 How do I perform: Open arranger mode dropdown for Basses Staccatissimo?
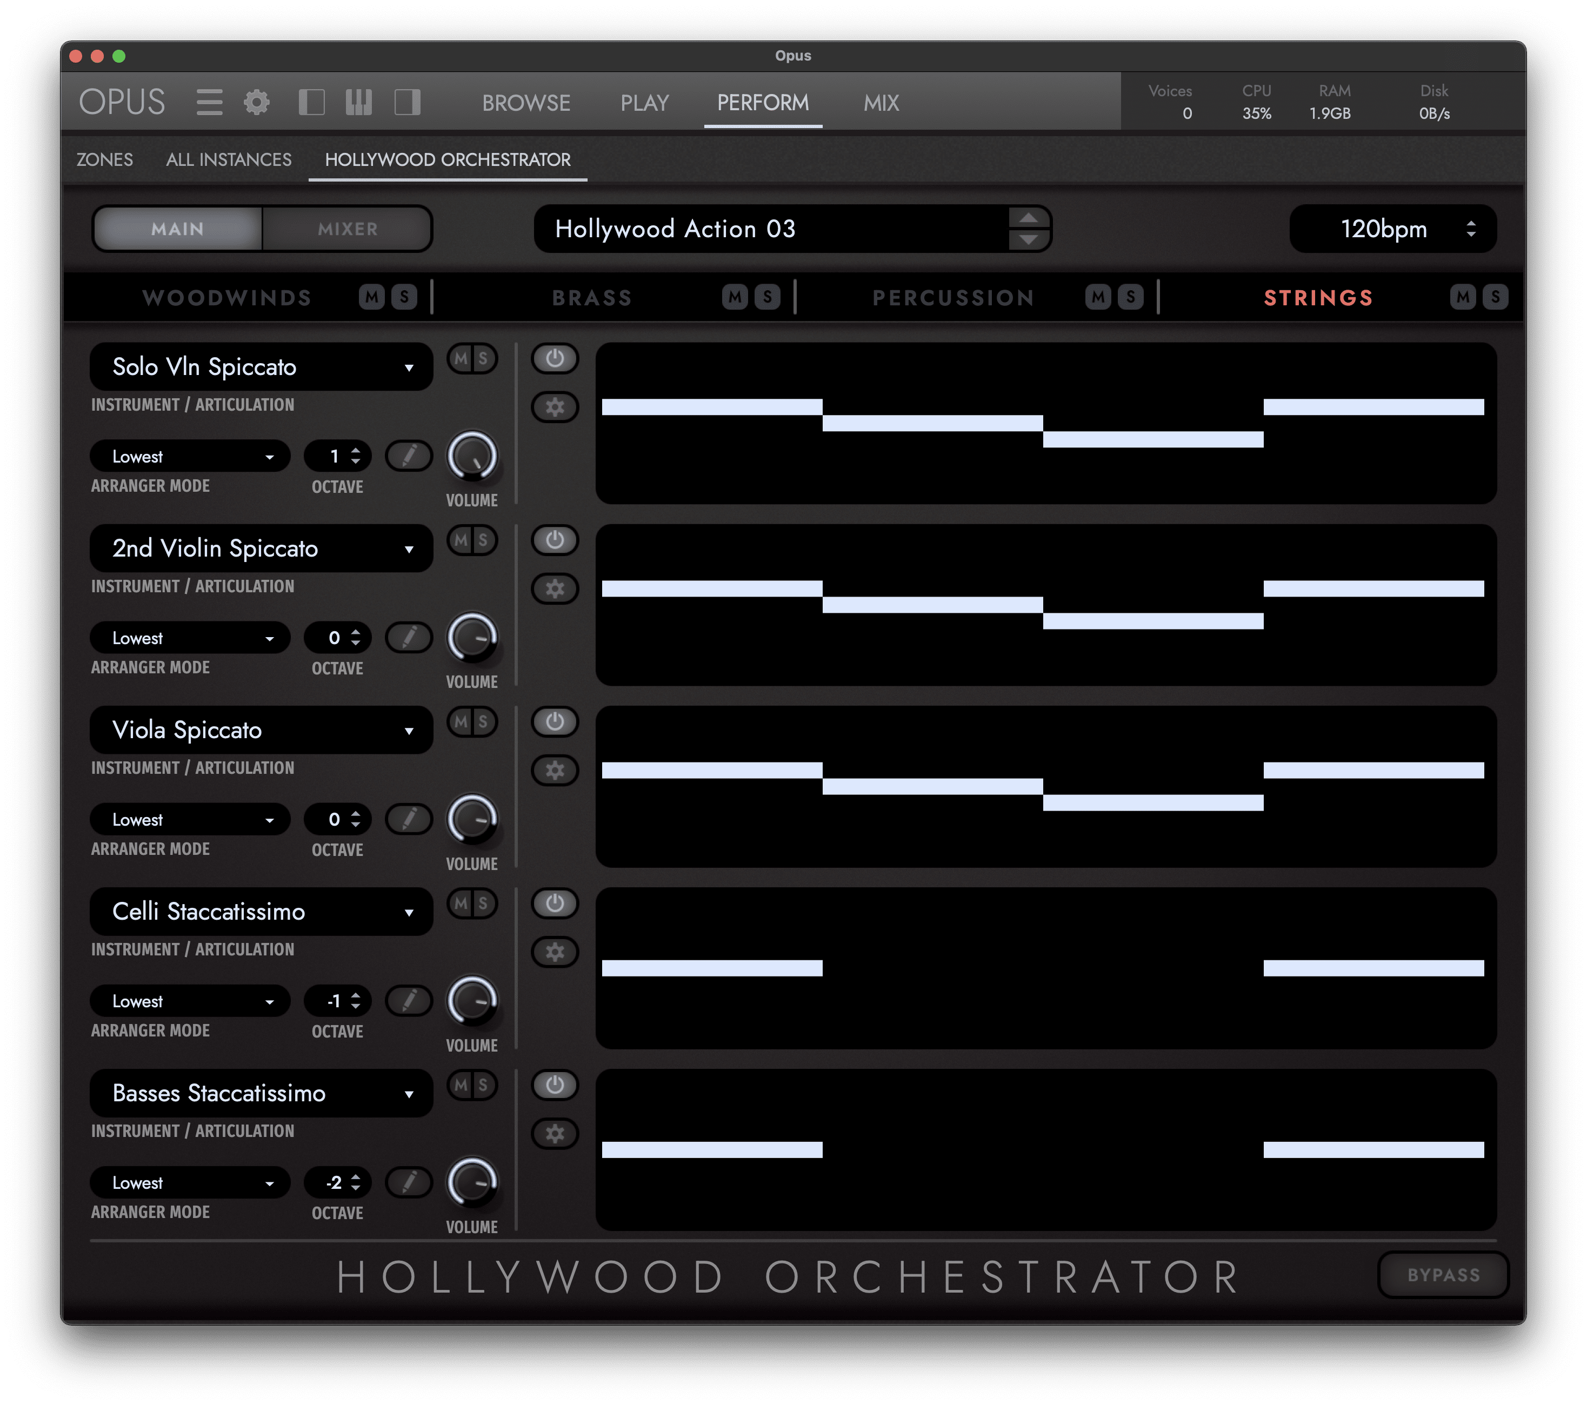(x=190, y=1182)
